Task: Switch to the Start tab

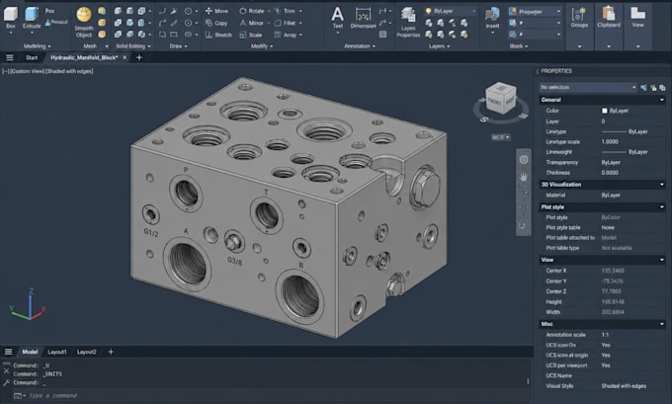Action: click(32, 57)
